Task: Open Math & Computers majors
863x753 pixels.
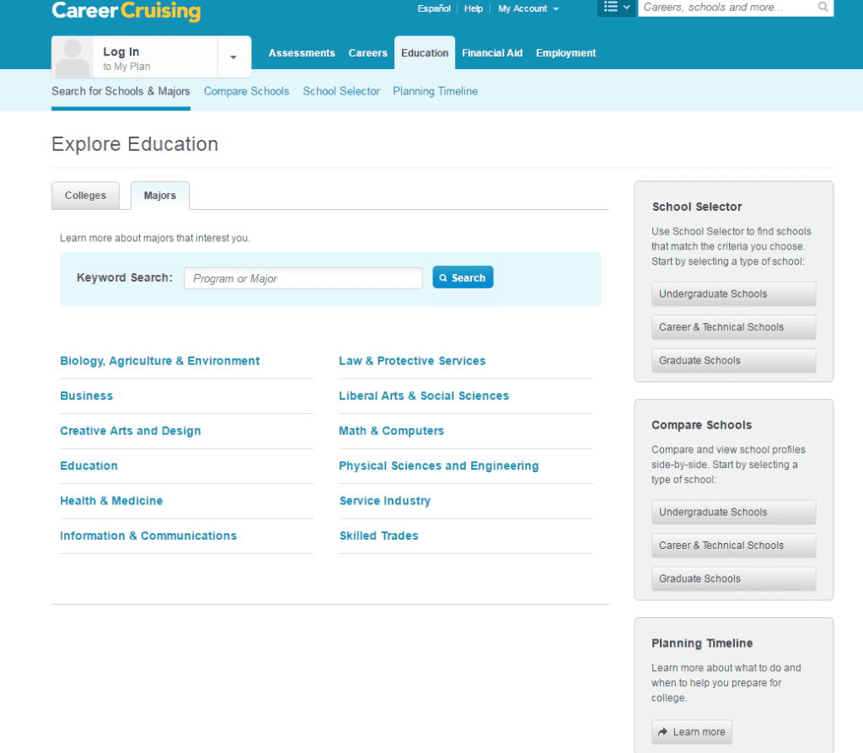Action: [x=391, y=431]
